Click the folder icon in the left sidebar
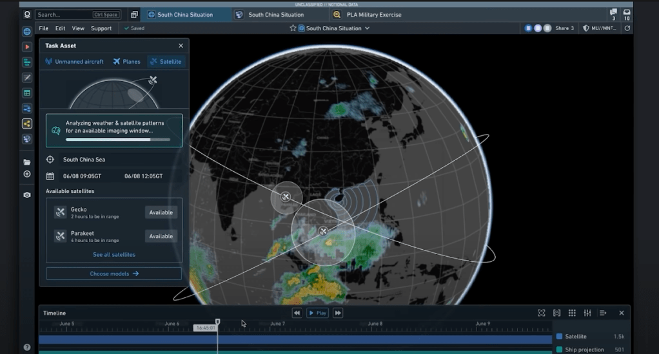Viewport: 659px width, 354px height. [x=27, y=162]
